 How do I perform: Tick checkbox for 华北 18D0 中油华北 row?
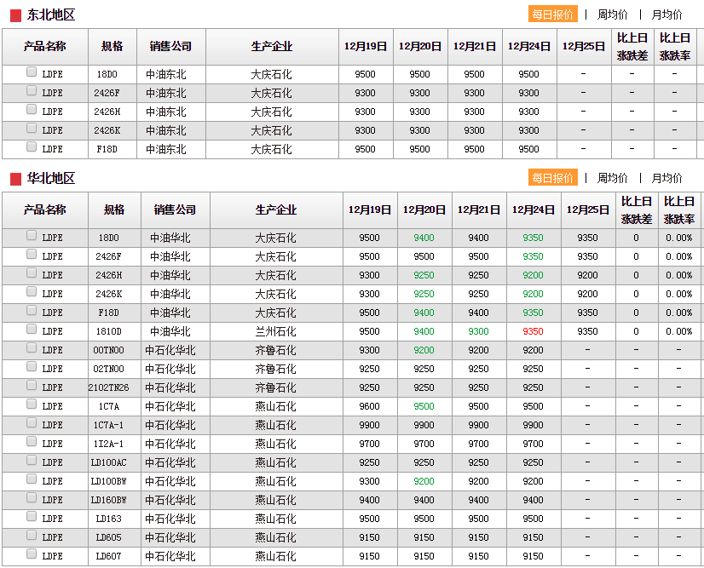click(32, 236)
